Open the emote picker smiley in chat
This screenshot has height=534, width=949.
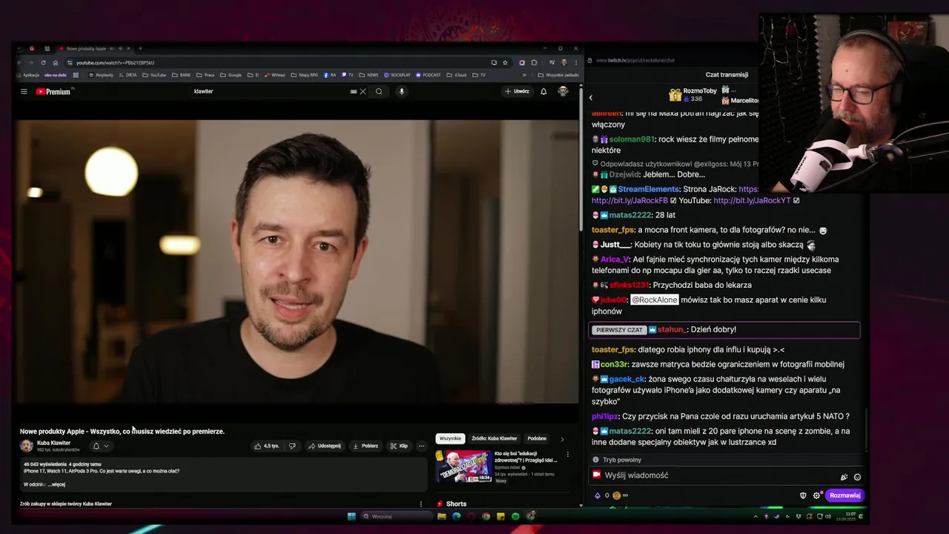click(858, 477)
